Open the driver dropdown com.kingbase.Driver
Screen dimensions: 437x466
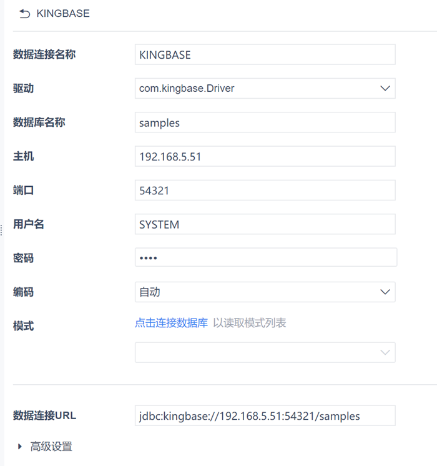(x=265, y=89)
